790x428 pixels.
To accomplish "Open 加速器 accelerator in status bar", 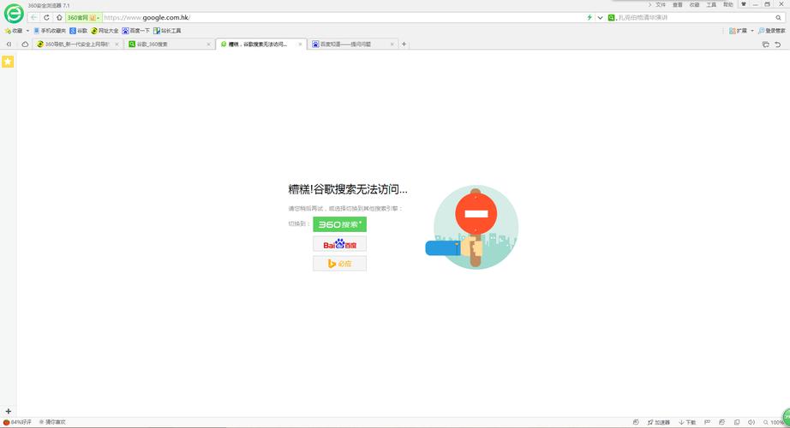I will (659, 422).
